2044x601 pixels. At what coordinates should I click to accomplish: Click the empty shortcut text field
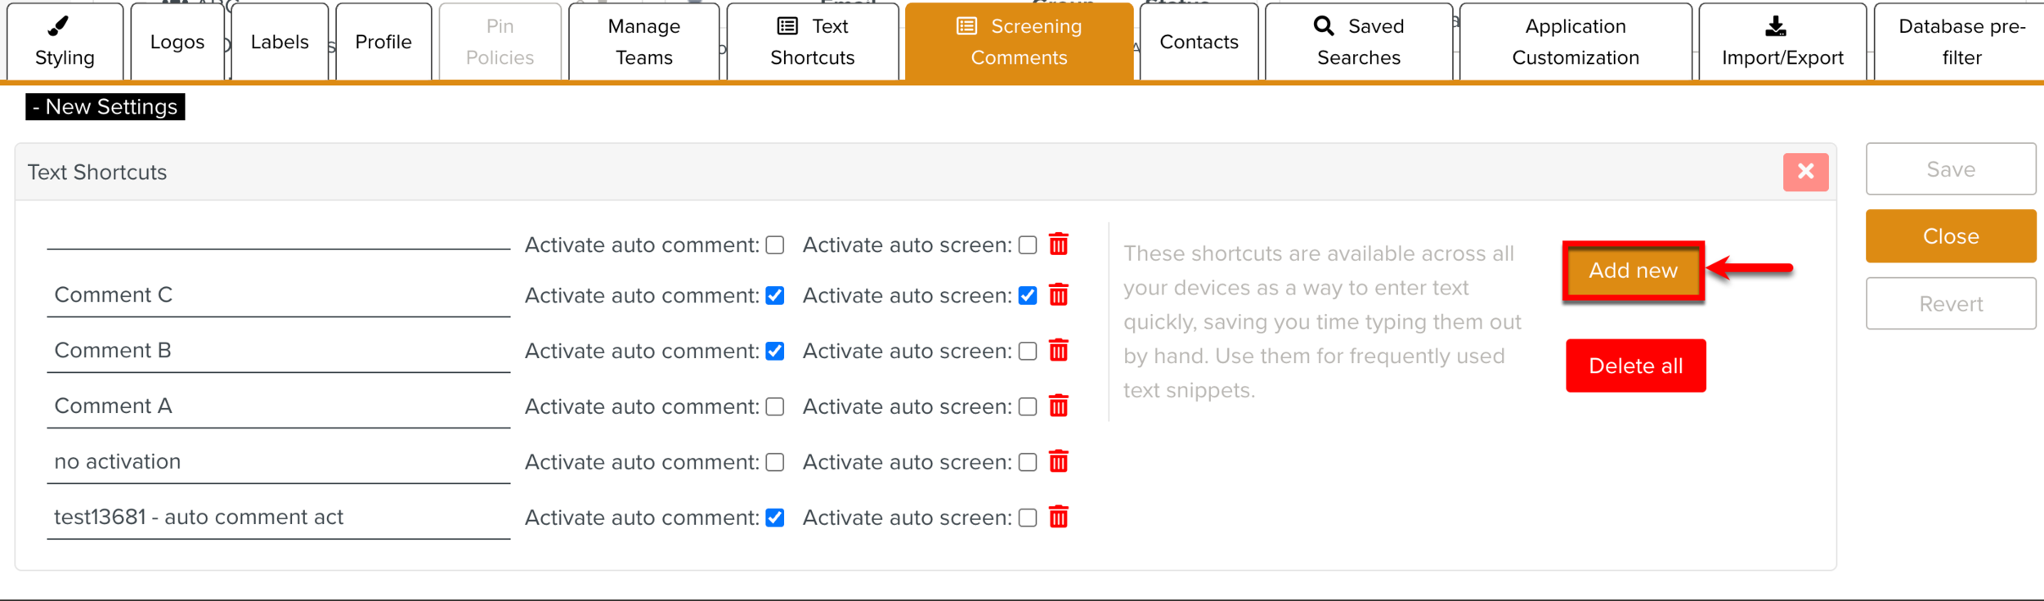tap(278, 237)
